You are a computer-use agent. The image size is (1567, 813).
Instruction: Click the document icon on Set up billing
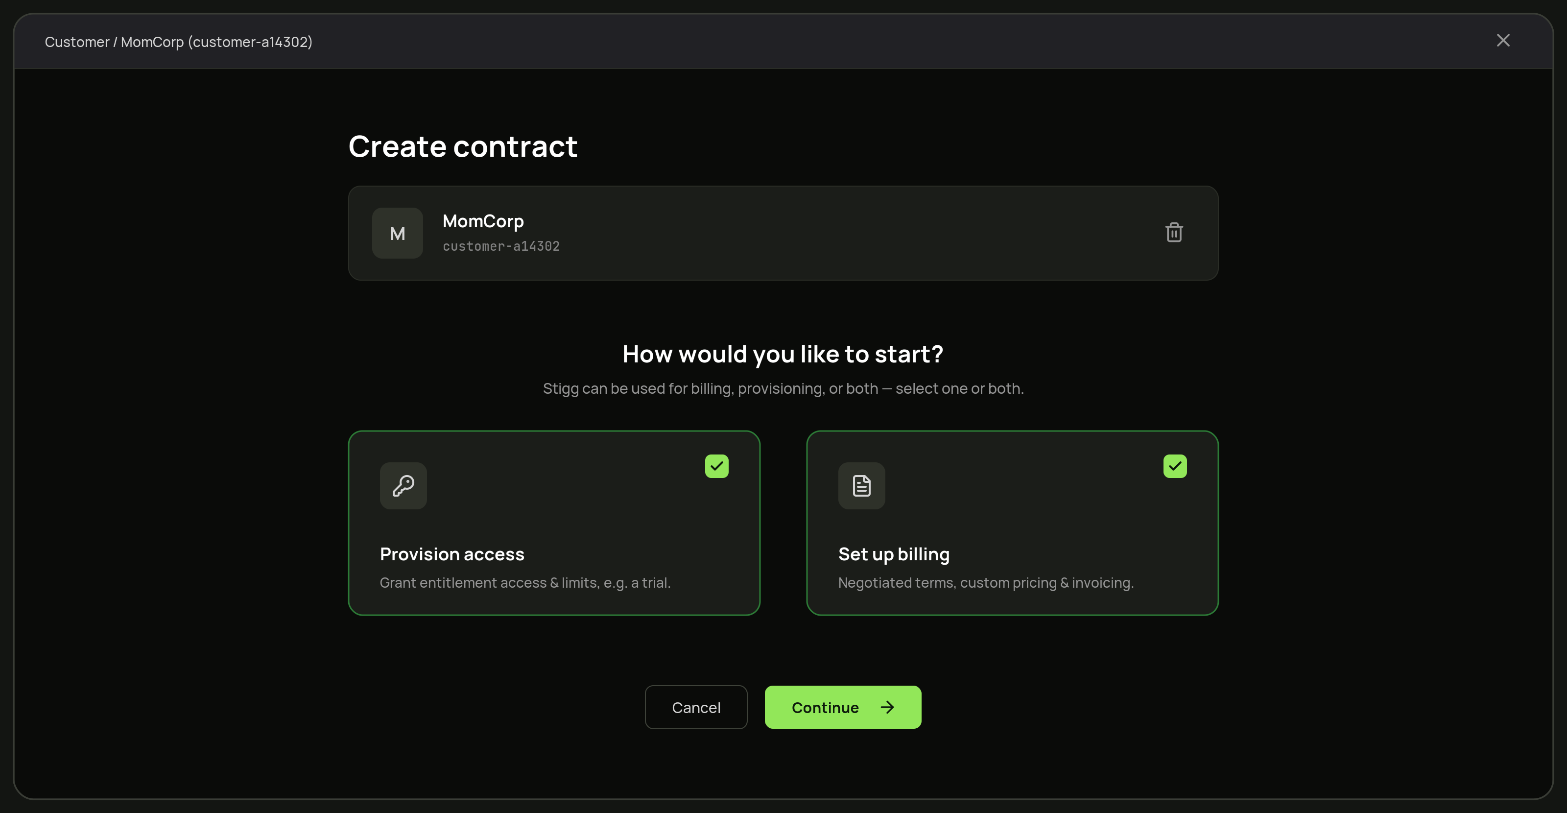tap(861, 486)
